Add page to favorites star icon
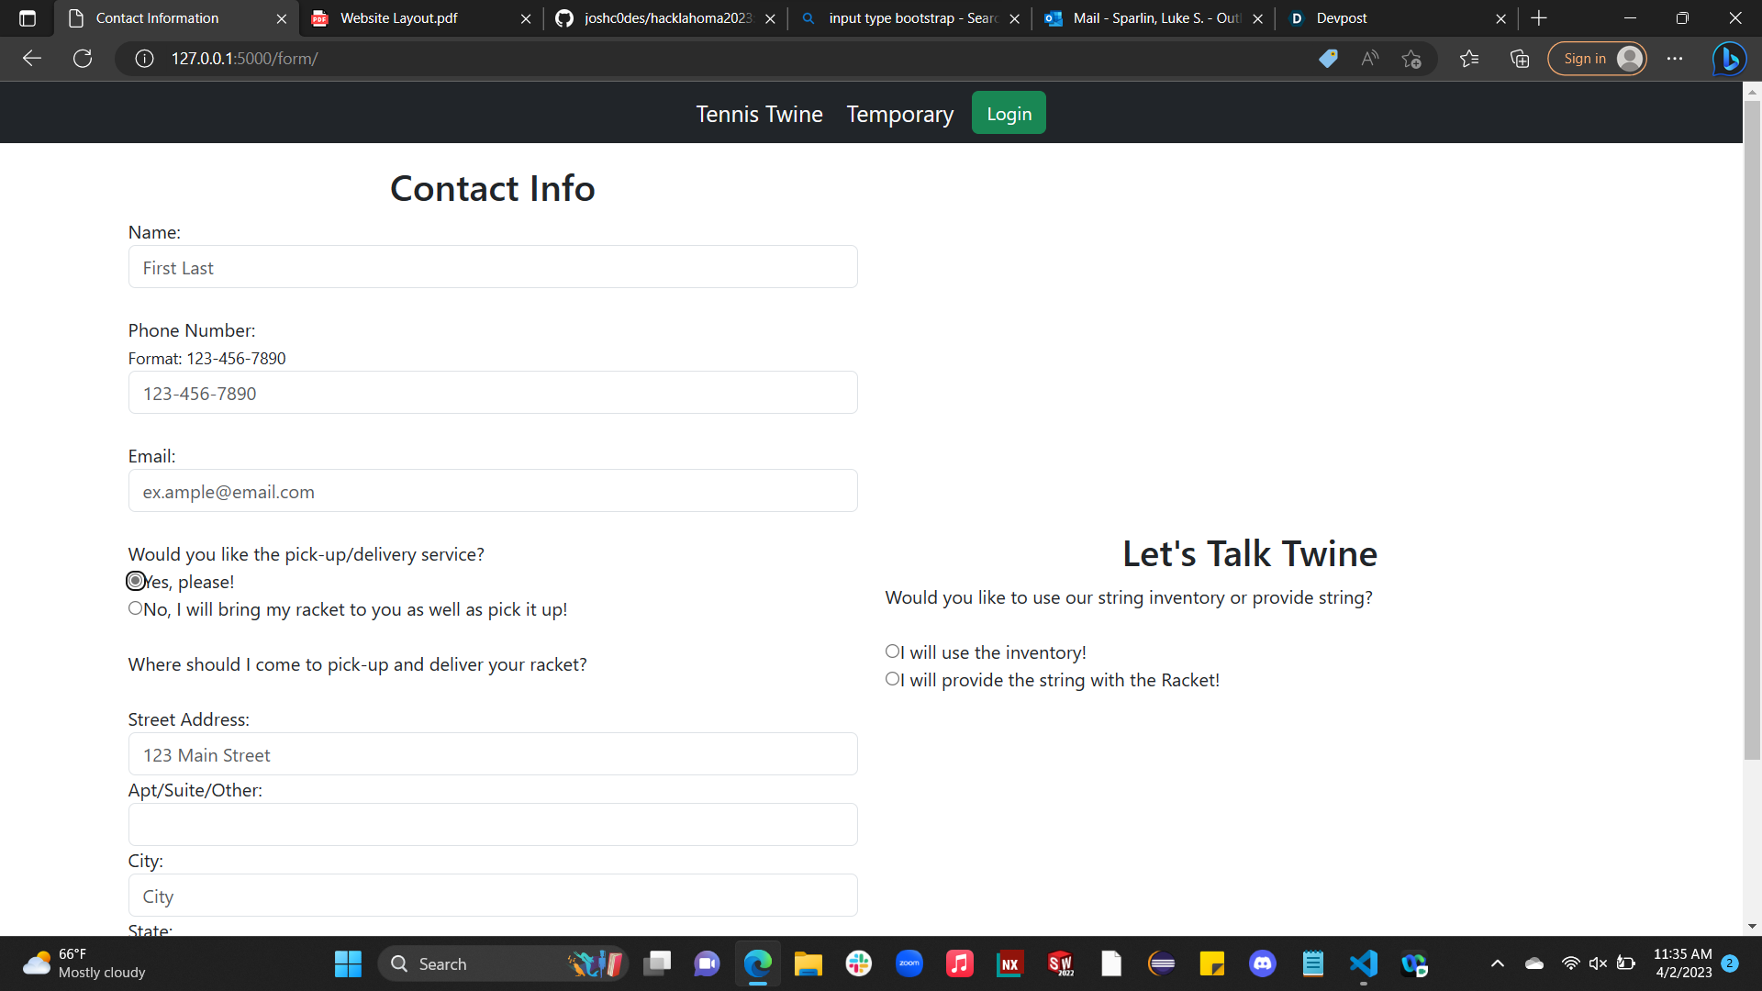Image resolution: width=1762 pixels, height=991 pixels. pyautogui.click(x=1411, y=59)
